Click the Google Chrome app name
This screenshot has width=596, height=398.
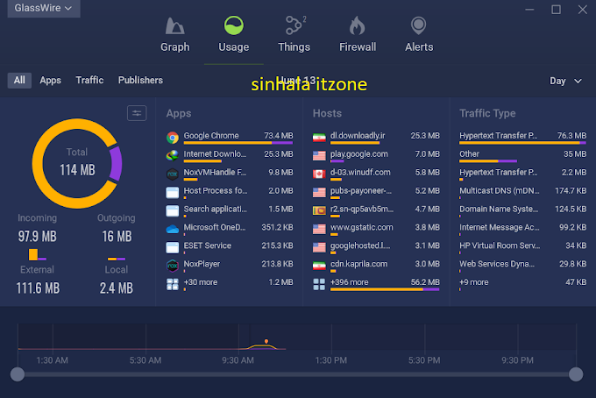pyautogui.click(x=211, y=136)
